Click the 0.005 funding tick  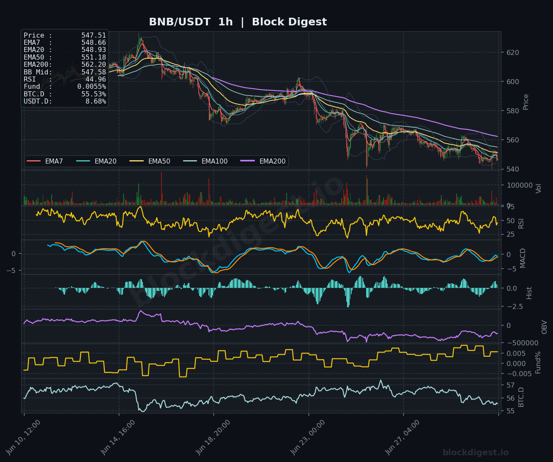point(516,354)
